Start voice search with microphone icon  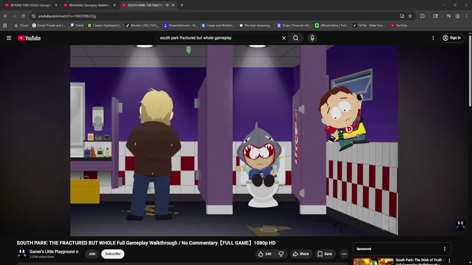click(312, 38)
